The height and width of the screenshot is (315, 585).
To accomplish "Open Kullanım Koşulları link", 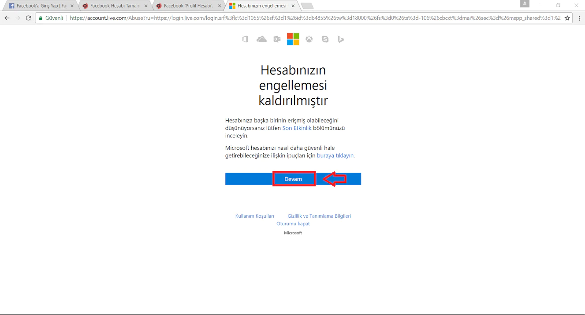I will 255,216.
